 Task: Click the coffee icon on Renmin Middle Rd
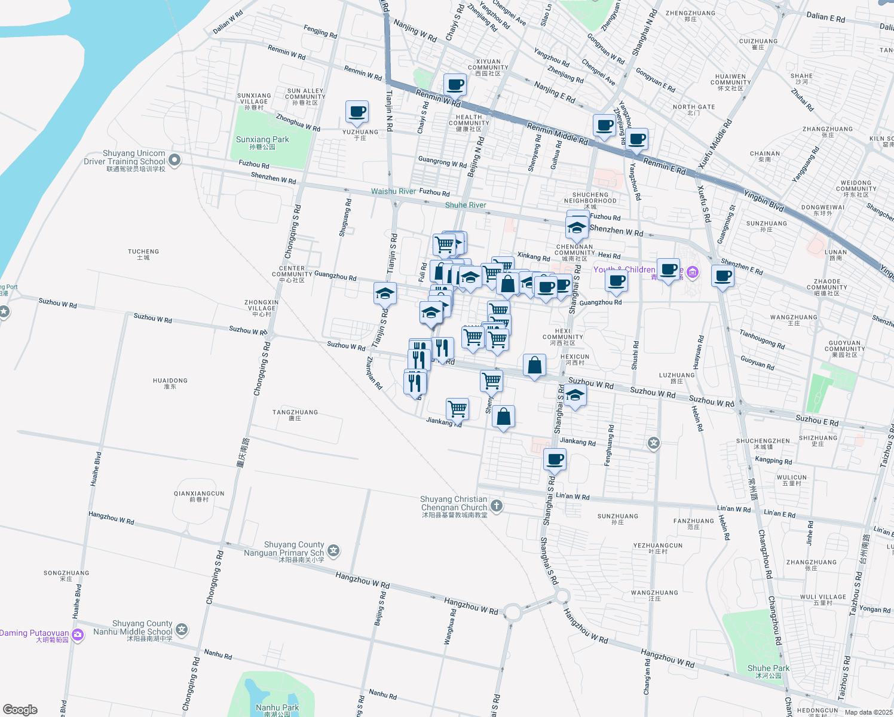604,125
